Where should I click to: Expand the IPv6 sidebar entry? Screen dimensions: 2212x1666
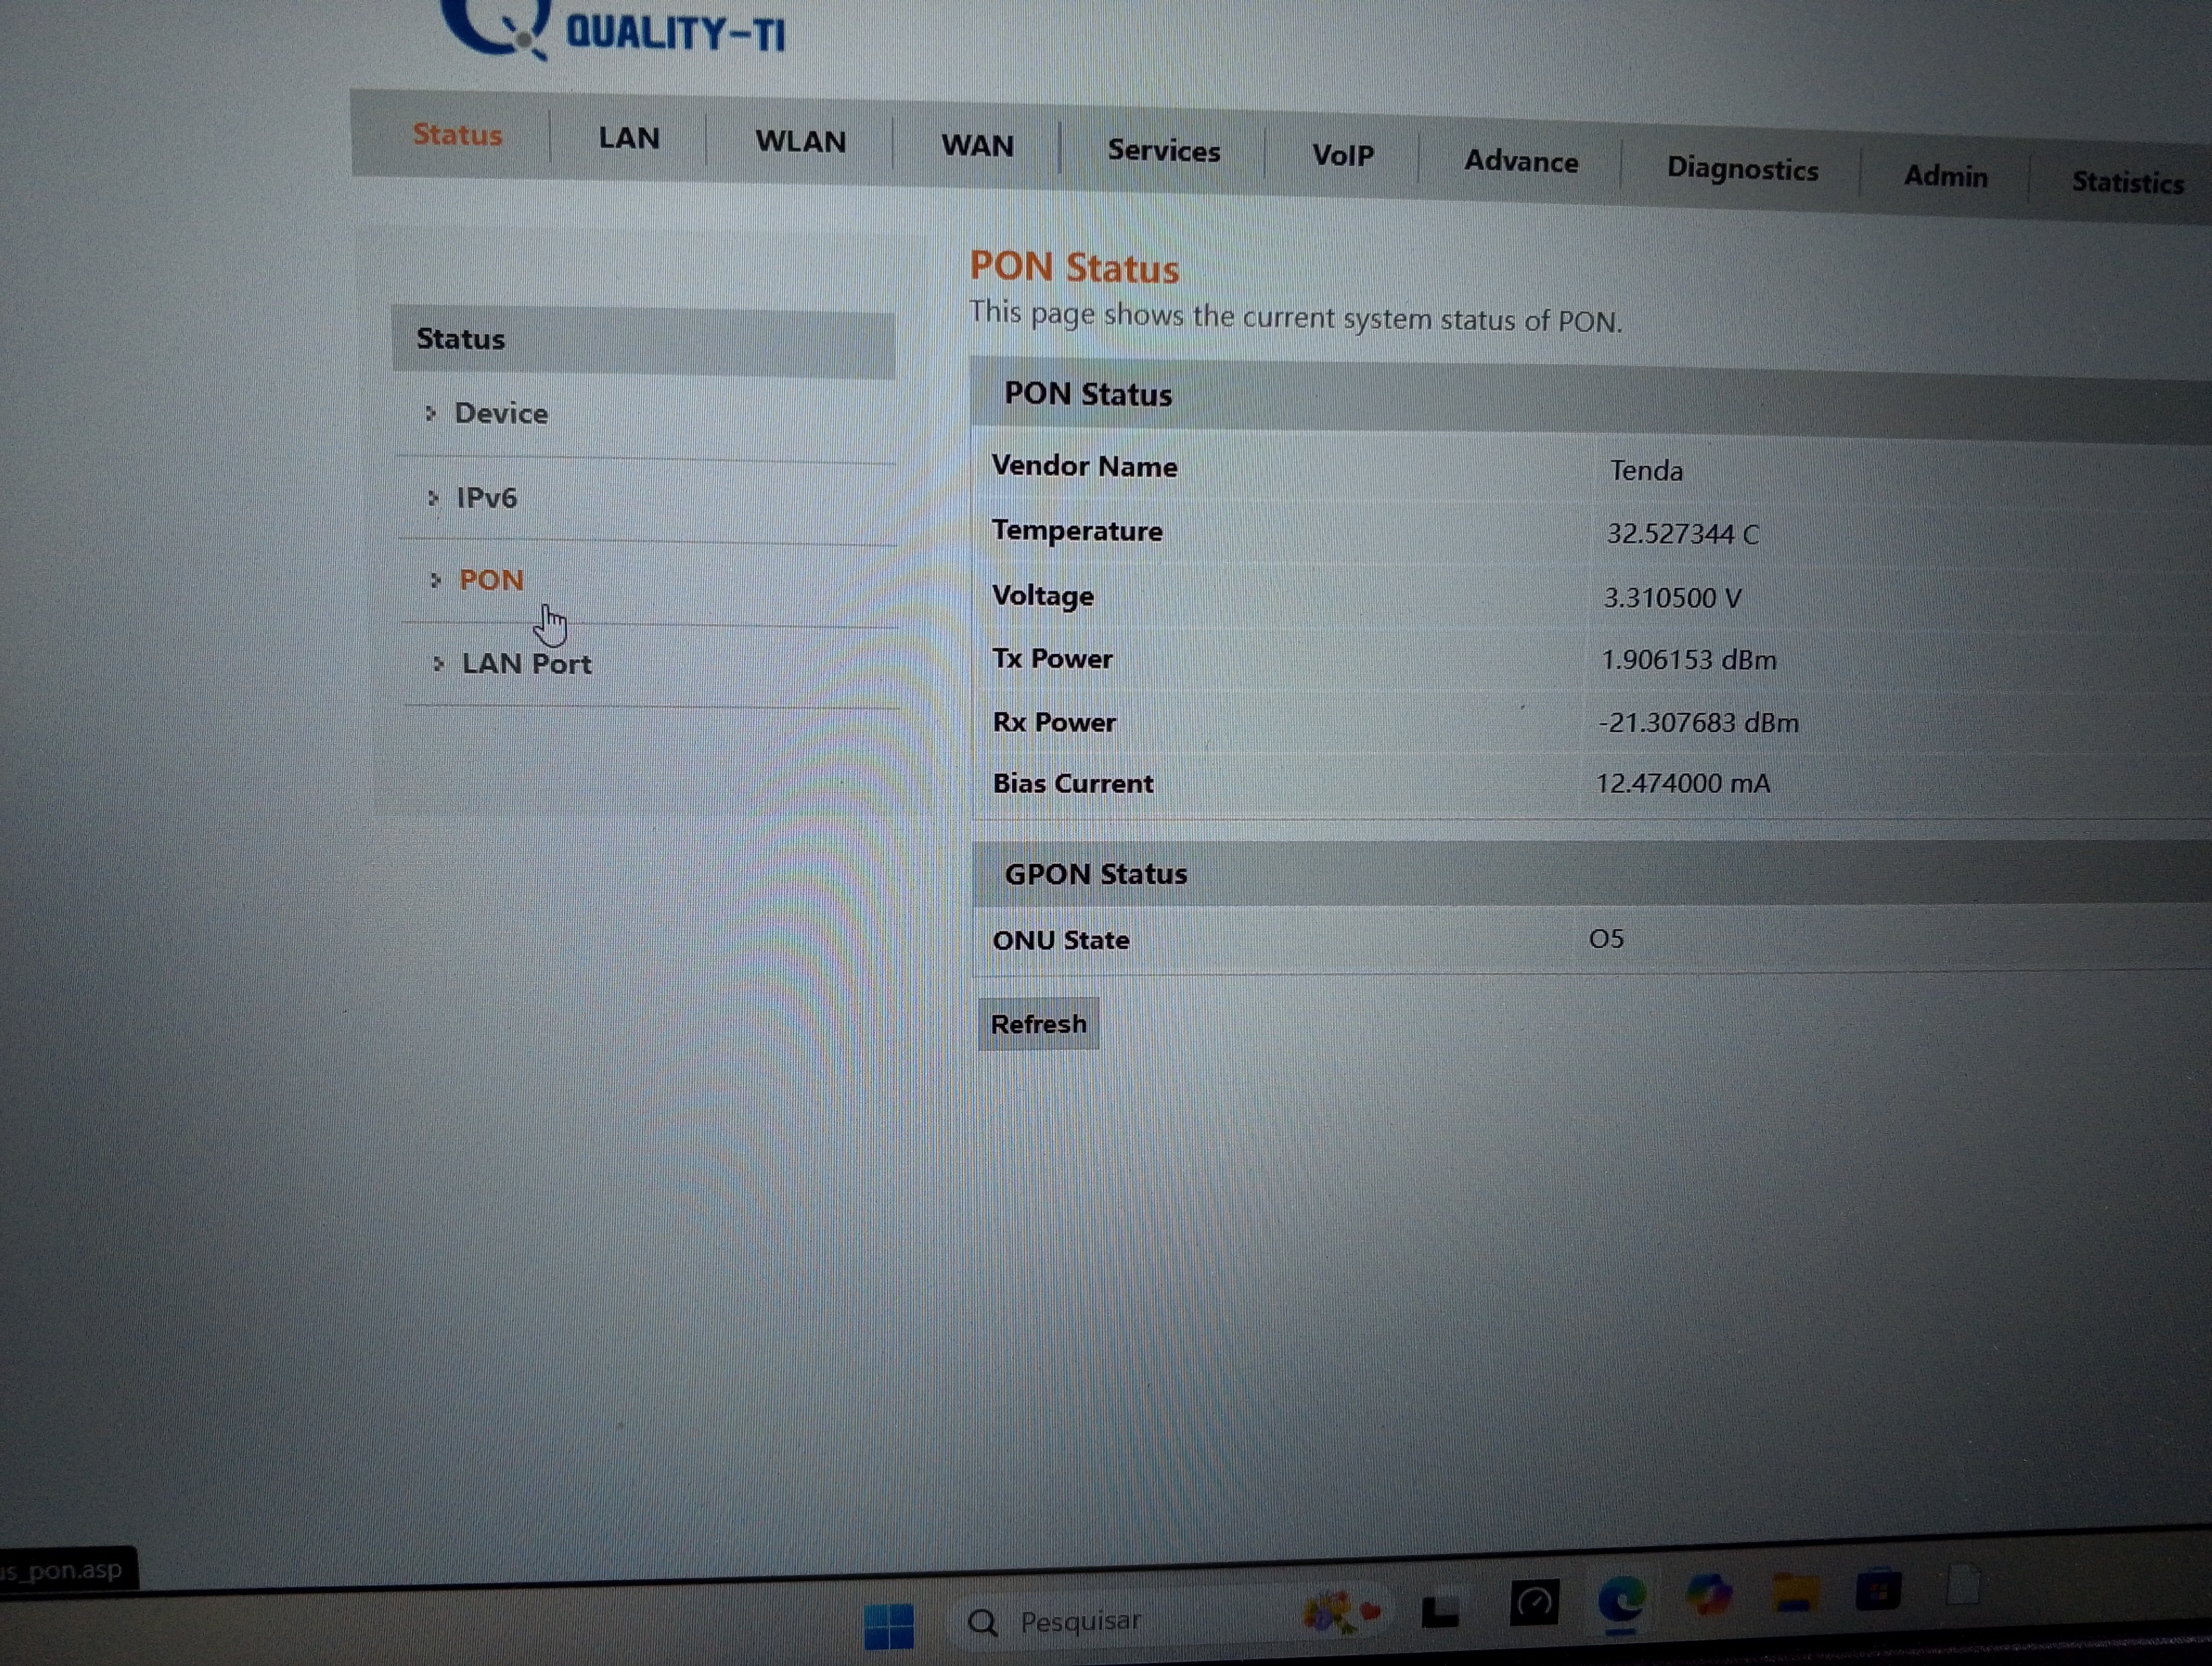[x=486, y=497]
